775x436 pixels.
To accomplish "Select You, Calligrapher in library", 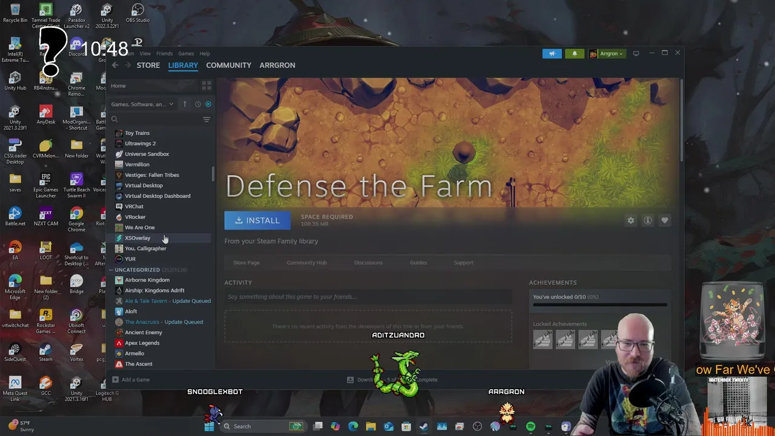I will [x=145, y=248].
